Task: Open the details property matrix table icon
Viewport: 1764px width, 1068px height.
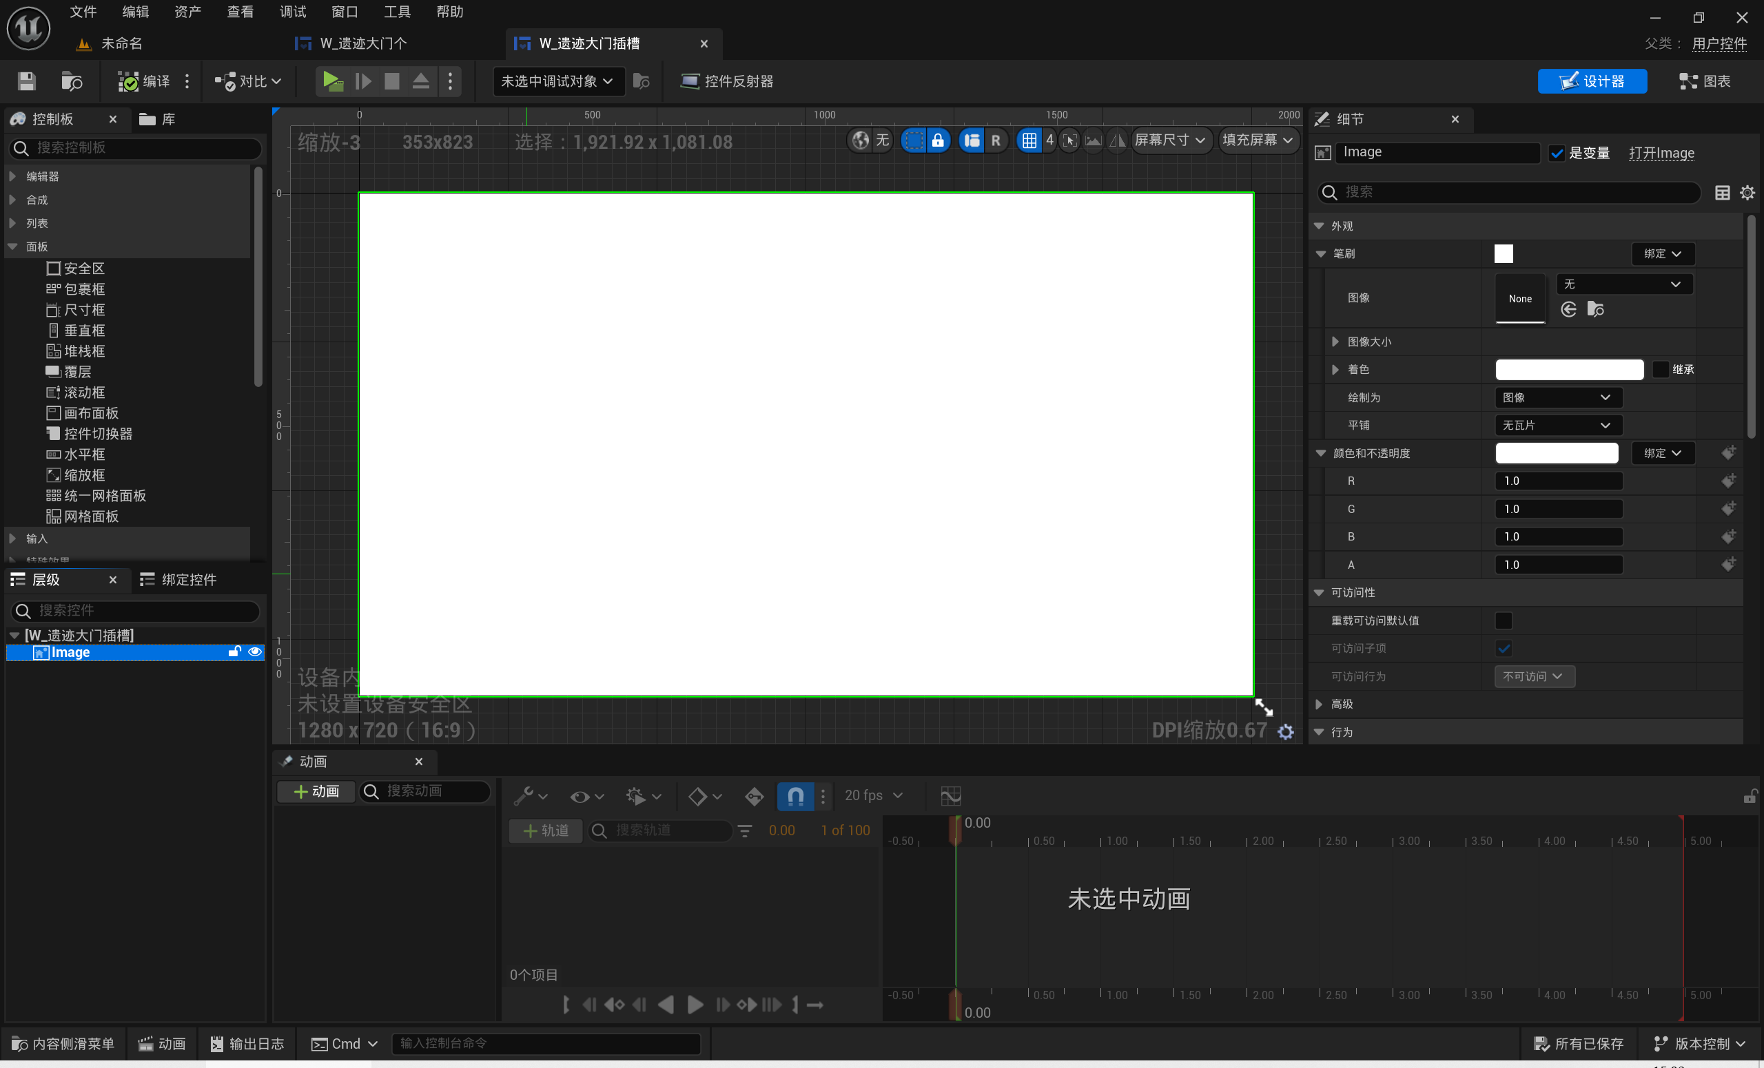Action: [1723, 192]
